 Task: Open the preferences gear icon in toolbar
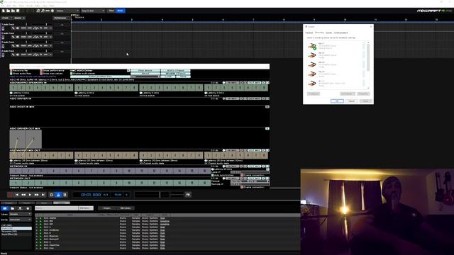click(52, 11)
